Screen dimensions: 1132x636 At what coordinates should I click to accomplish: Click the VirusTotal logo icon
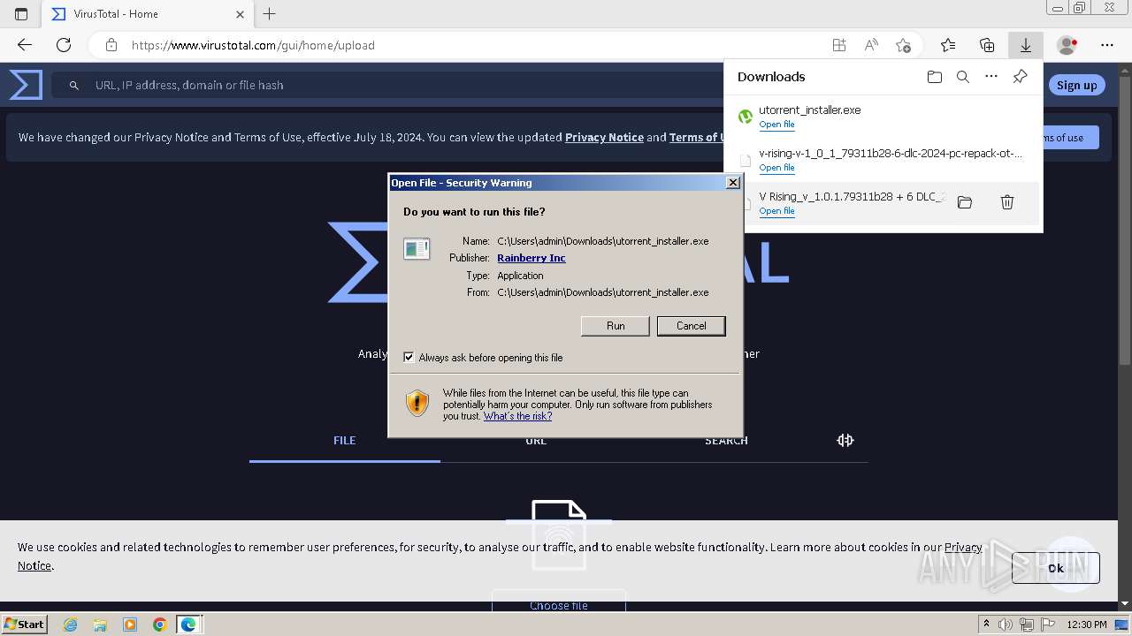pos(26,85)
